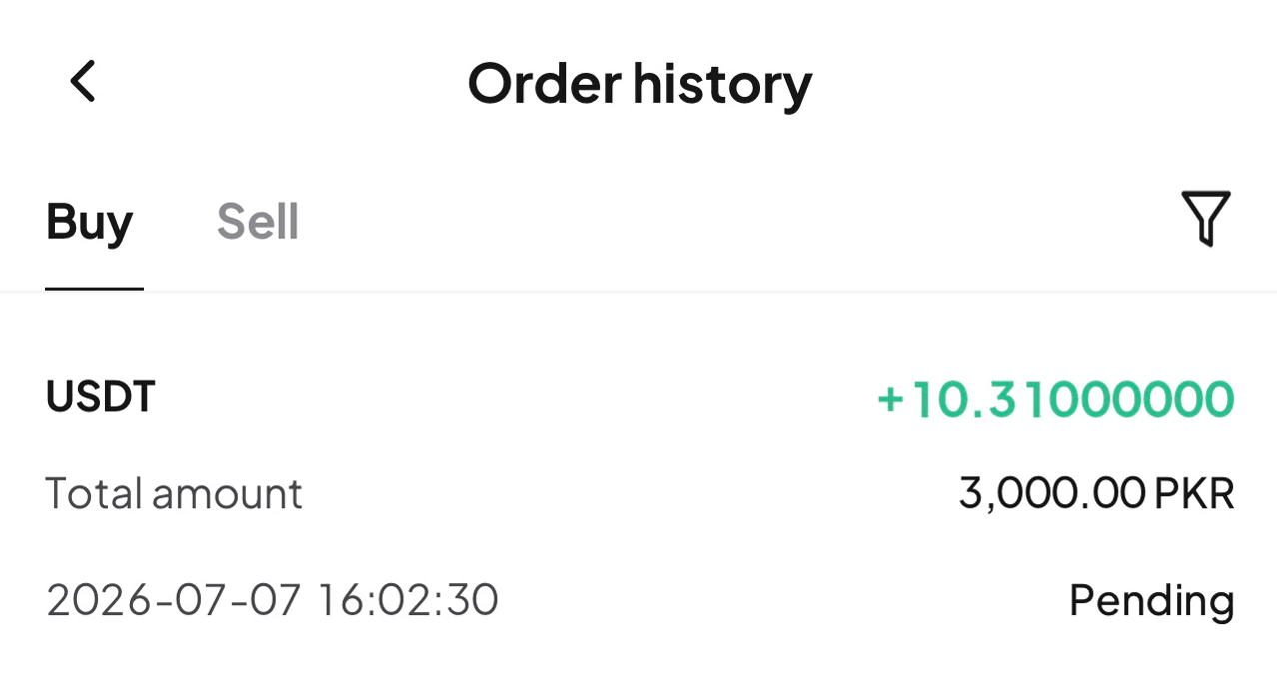Tap the Pending status label
Viewport: 1277px width, 676px height.
click(1151, 601)
